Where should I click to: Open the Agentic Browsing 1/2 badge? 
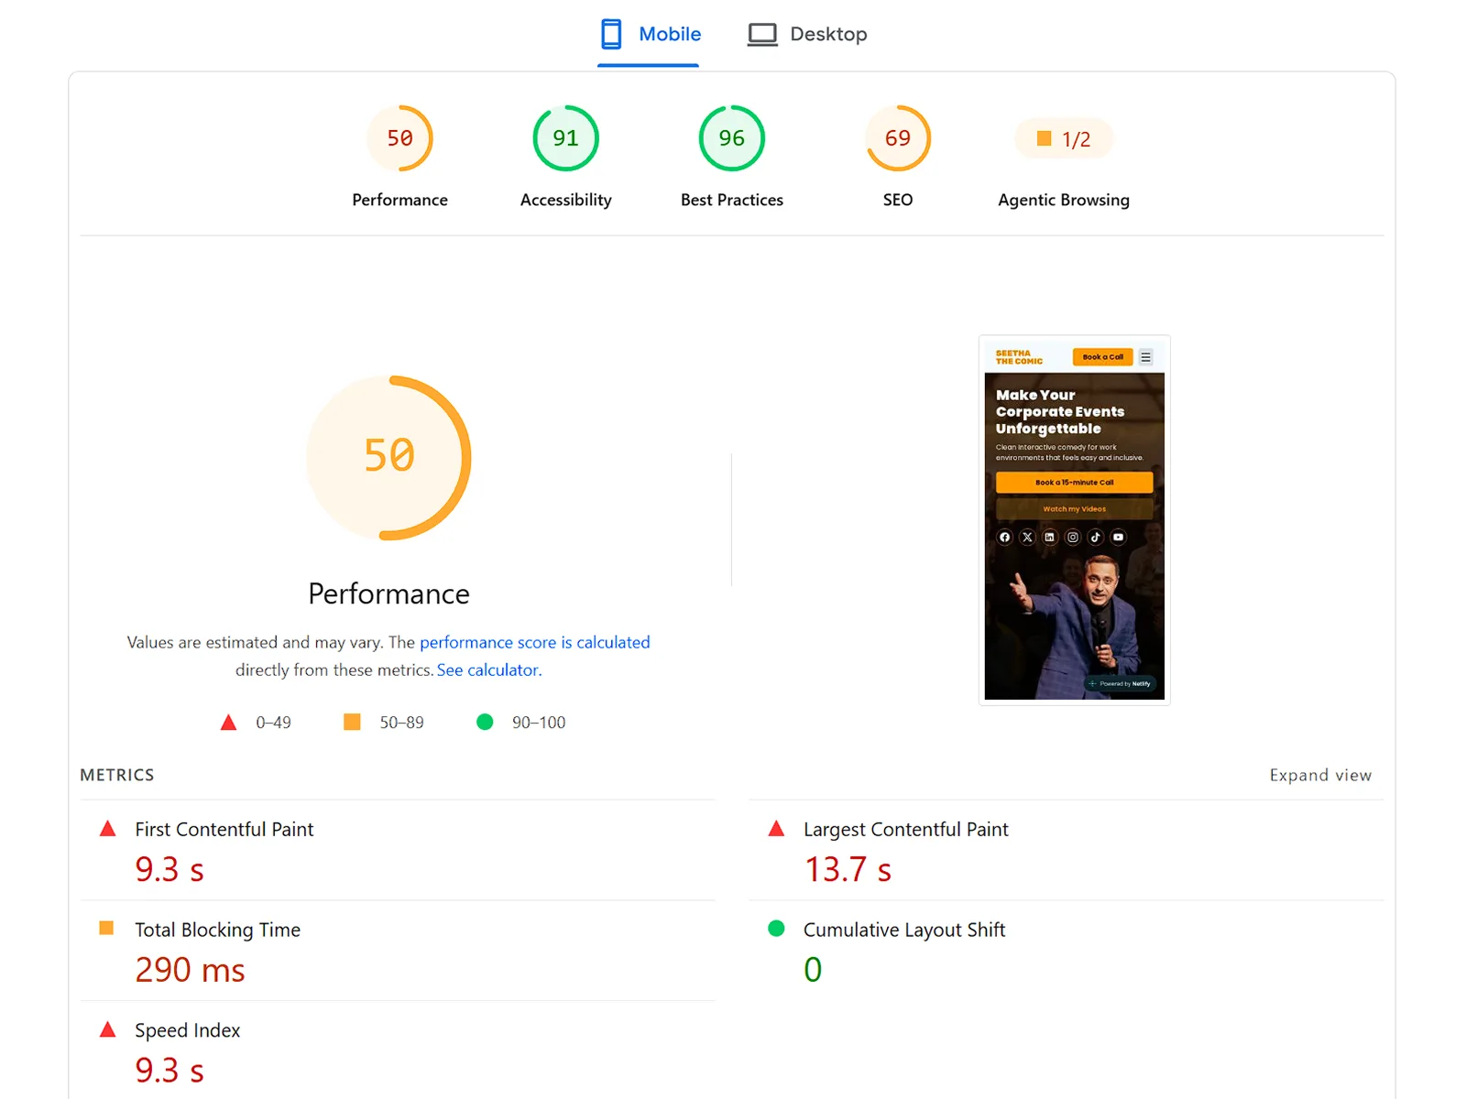(1064, 139)
